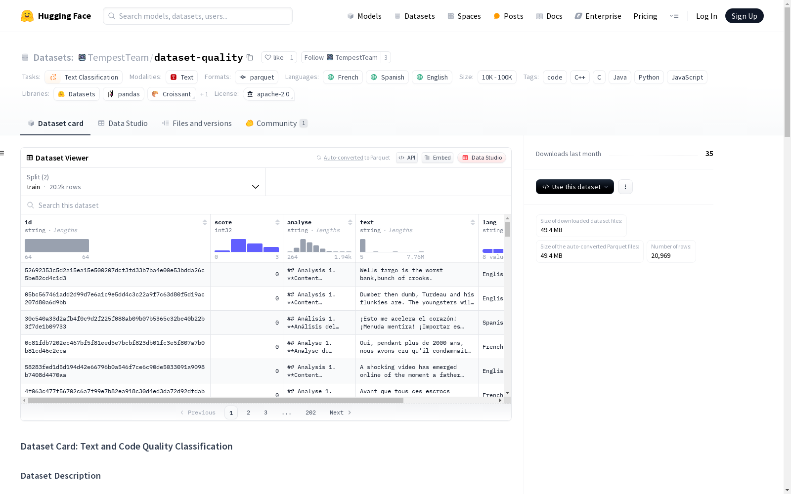Viewport: 791px width, 494px height.
Task: Like the dataset
Action: [274, 57]
